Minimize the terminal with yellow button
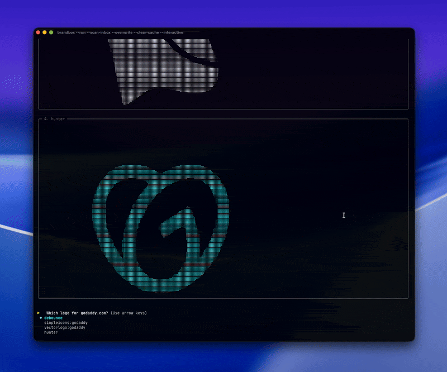447x372 pixels. tap(45, 32)
